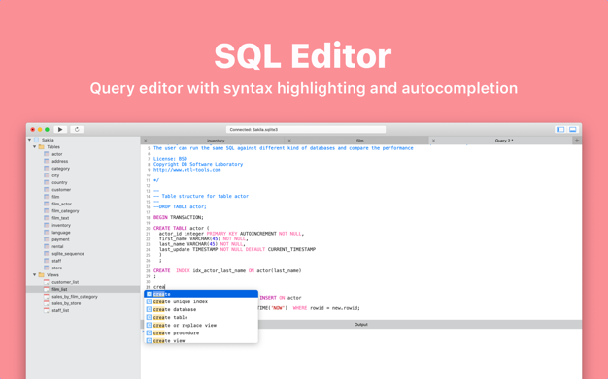This screenshot has width=608, height=379.
Task: Select the Query 2 tab
Action: point(504,141)
